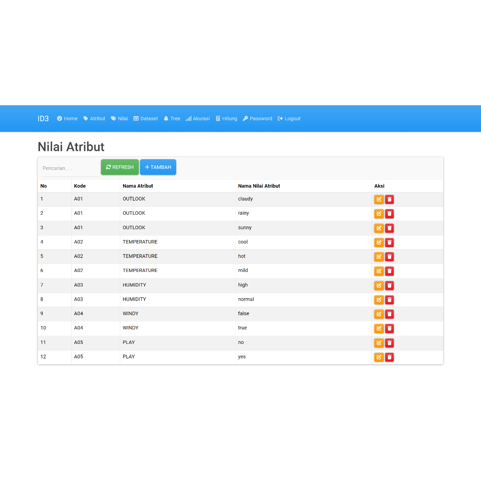Delete the hot value row
This screenshot has width=481, height=481.
point(389,256)
